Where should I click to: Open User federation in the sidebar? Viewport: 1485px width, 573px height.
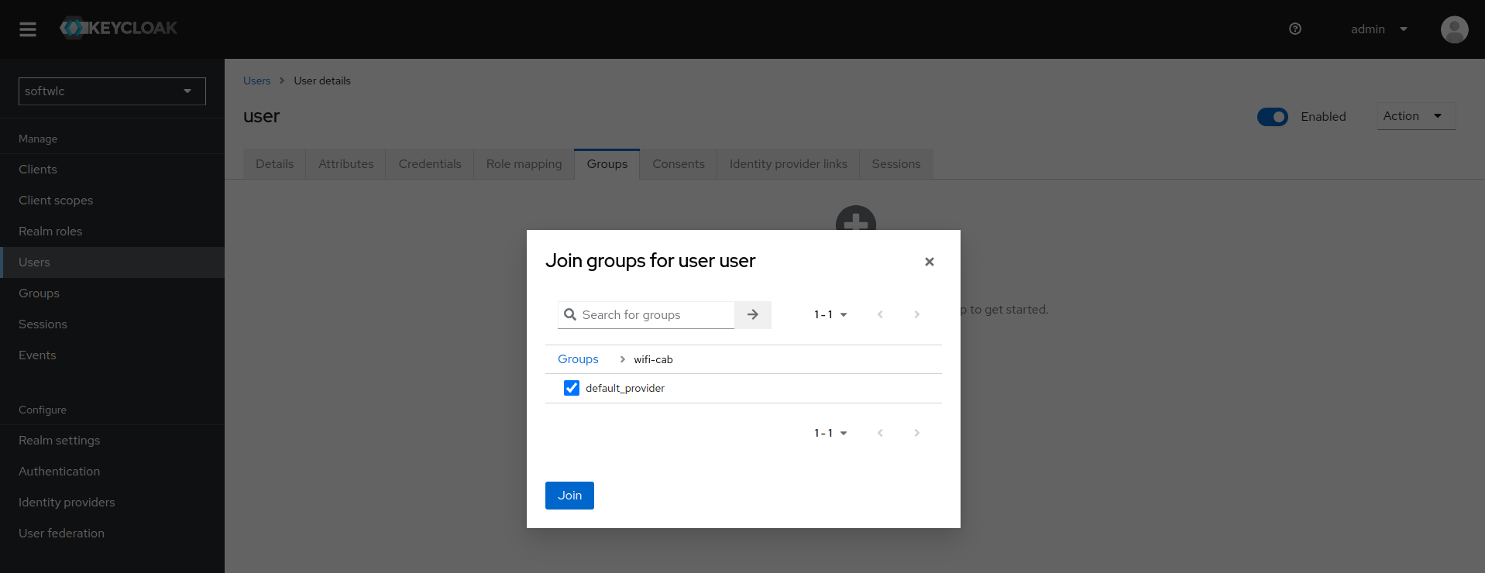point(112,534)
